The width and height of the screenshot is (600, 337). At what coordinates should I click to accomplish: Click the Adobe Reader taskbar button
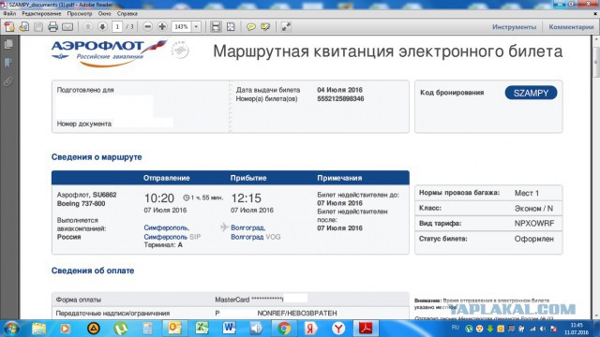(x=366, y=329)
